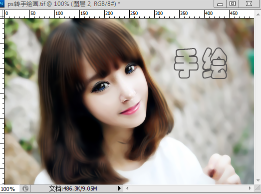This screenshot has width=261, height=194.
Task: Click the document size text 486.3K/9.05M
Action: pyautogui.click(x=73, y=188)
